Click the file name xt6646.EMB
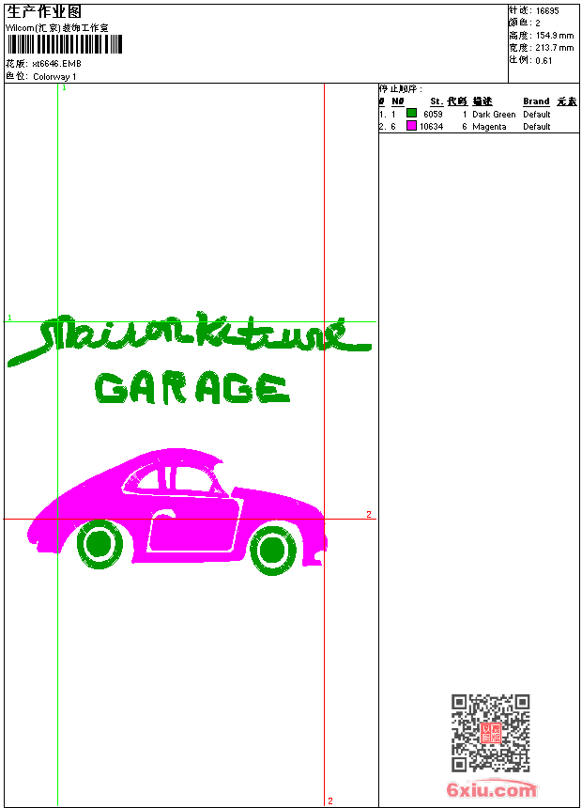Image resolution: width=582 pixels, height=808 pixels. (x=56, y=64)
